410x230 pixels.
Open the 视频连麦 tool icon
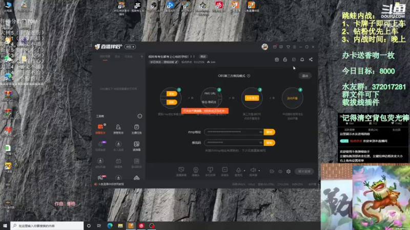[x=100, y=146]
